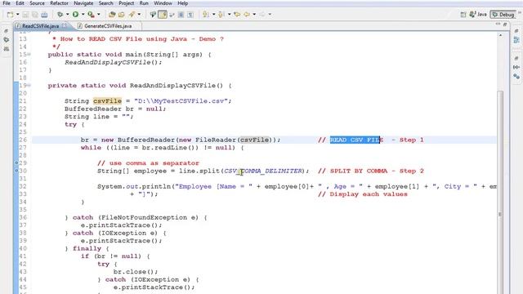Toggle Word Wrap toolbar button
This screenshot has height=294, width=523.
[x=172, y=15]
